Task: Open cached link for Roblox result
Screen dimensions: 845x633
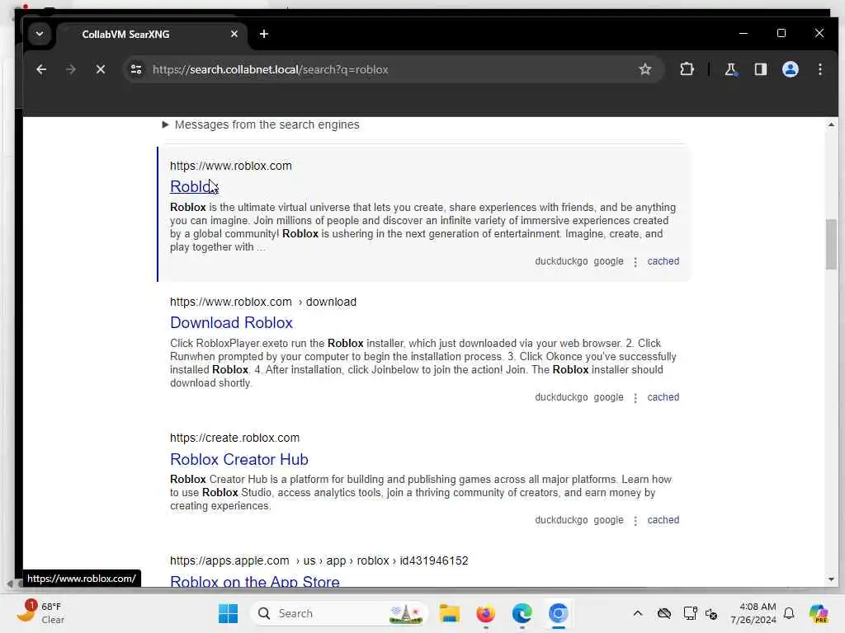Action: tap(663, 261)
